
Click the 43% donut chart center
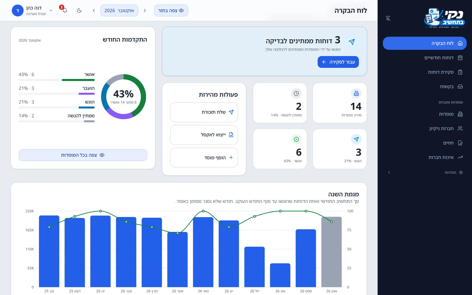(x=124, y=97)
